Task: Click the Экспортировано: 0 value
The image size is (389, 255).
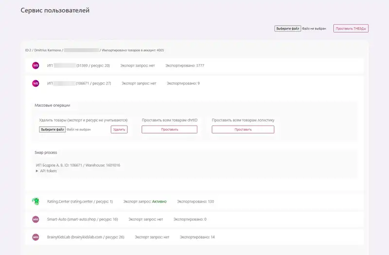Action: pyautogui.click(x=190, y=220)
